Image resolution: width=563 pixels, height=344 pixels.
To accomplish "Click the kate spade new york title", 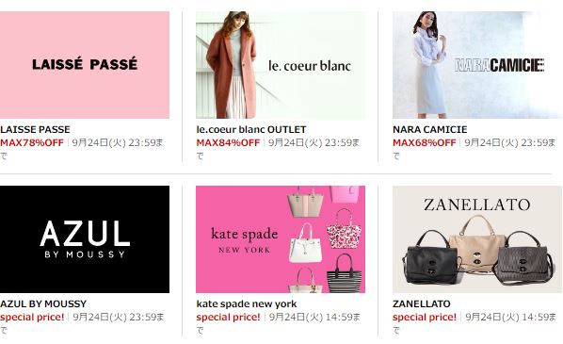I will [247, 303].
